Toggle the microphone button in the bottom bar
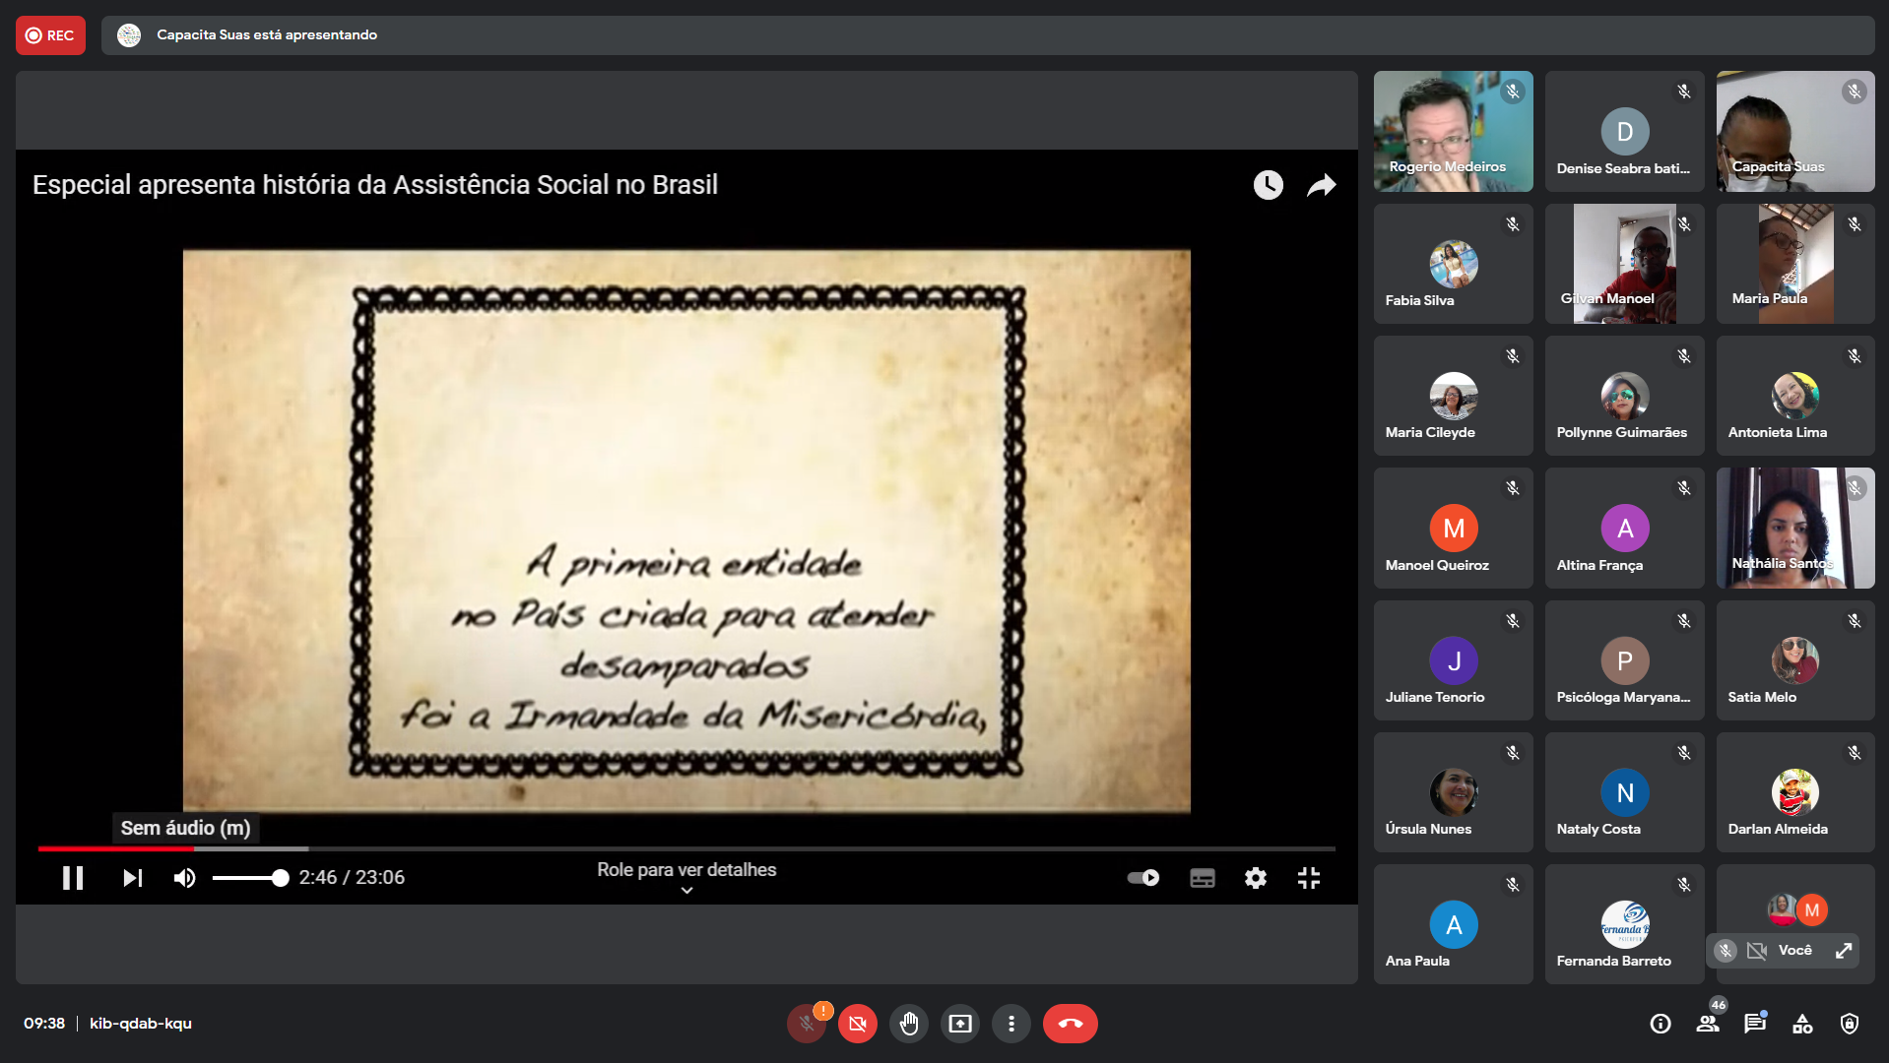 click(807, 1024)
